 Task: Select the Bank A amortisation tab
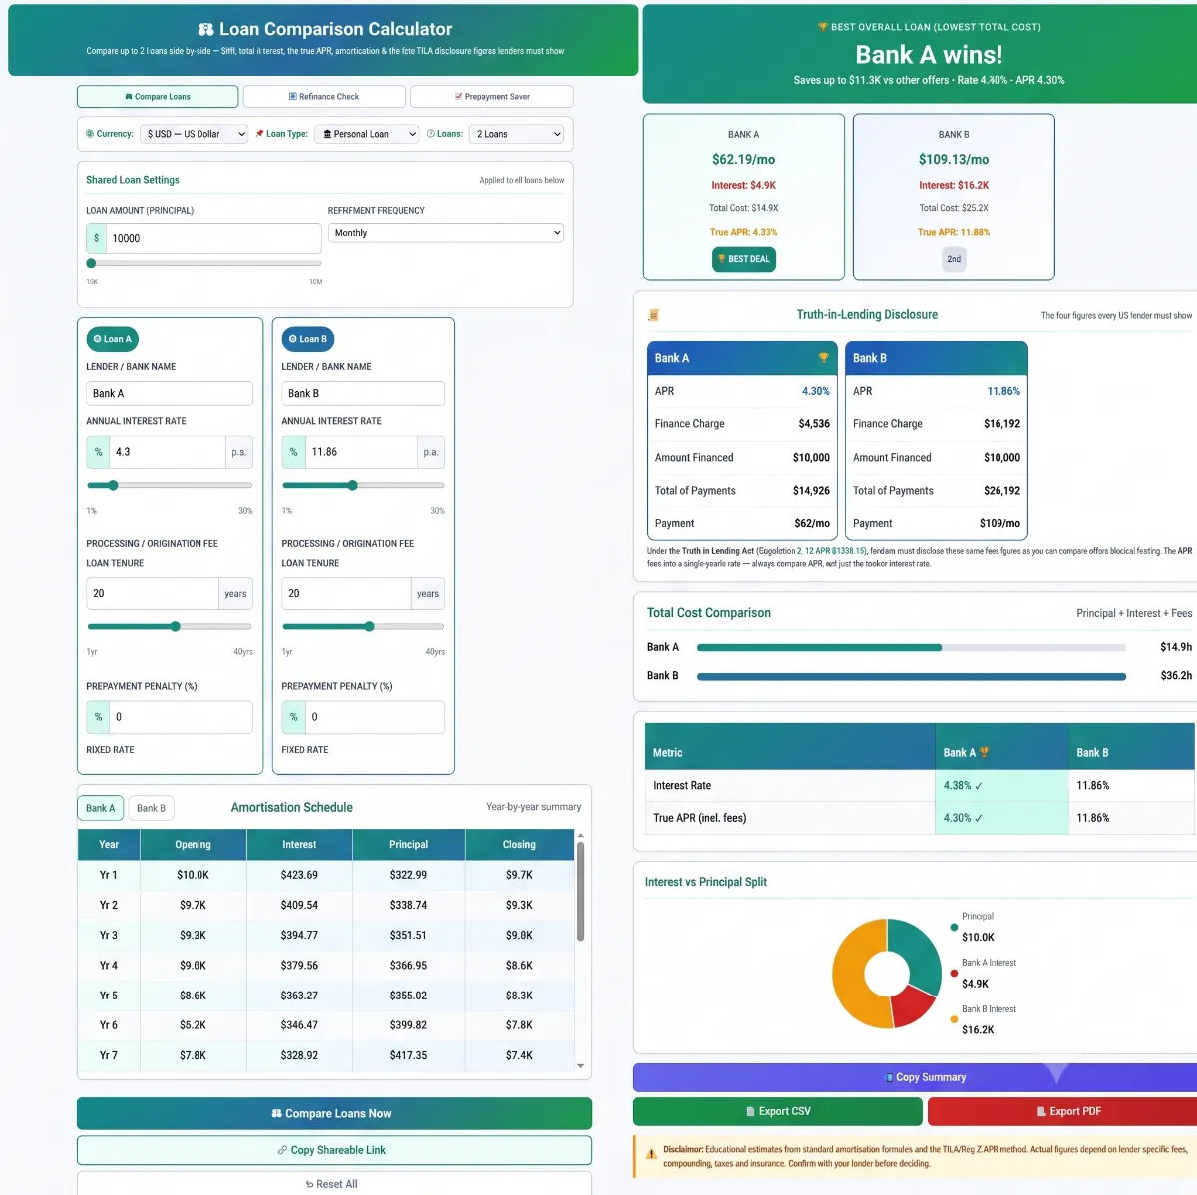pos(101,808)
